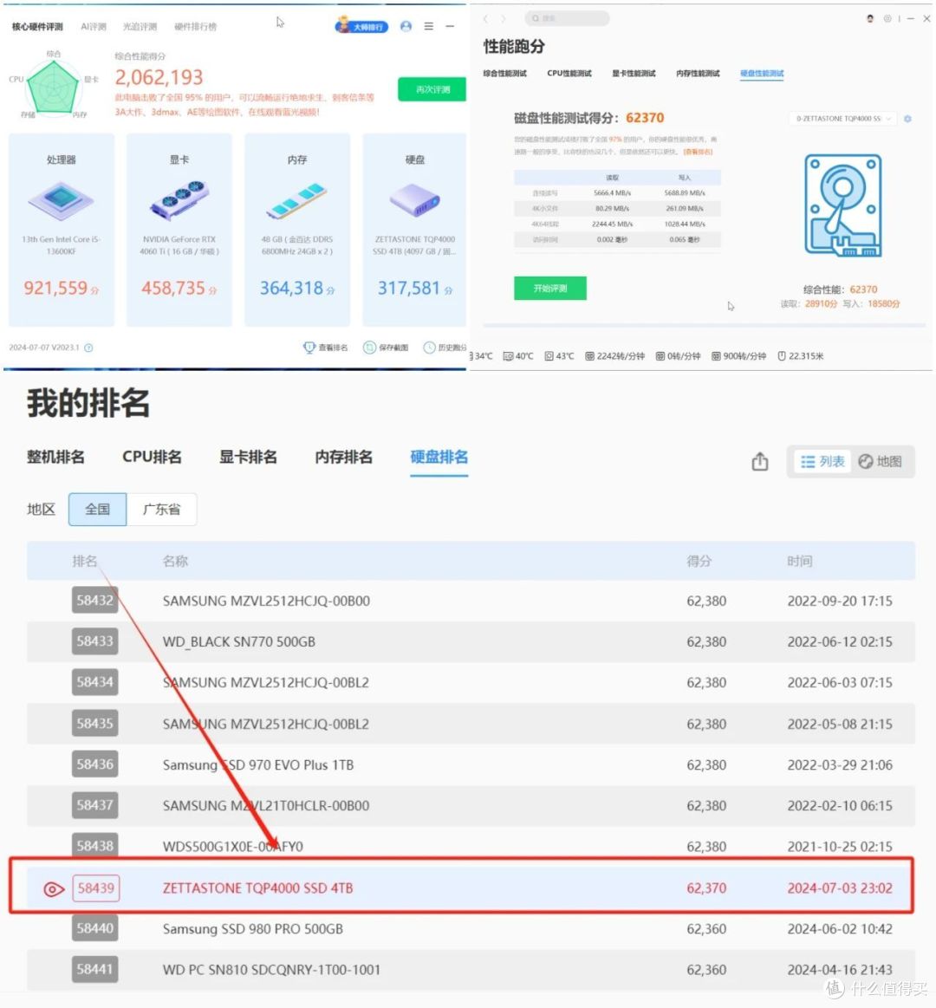
Task: Click the hard disk card image
Action: coord(414,200)
